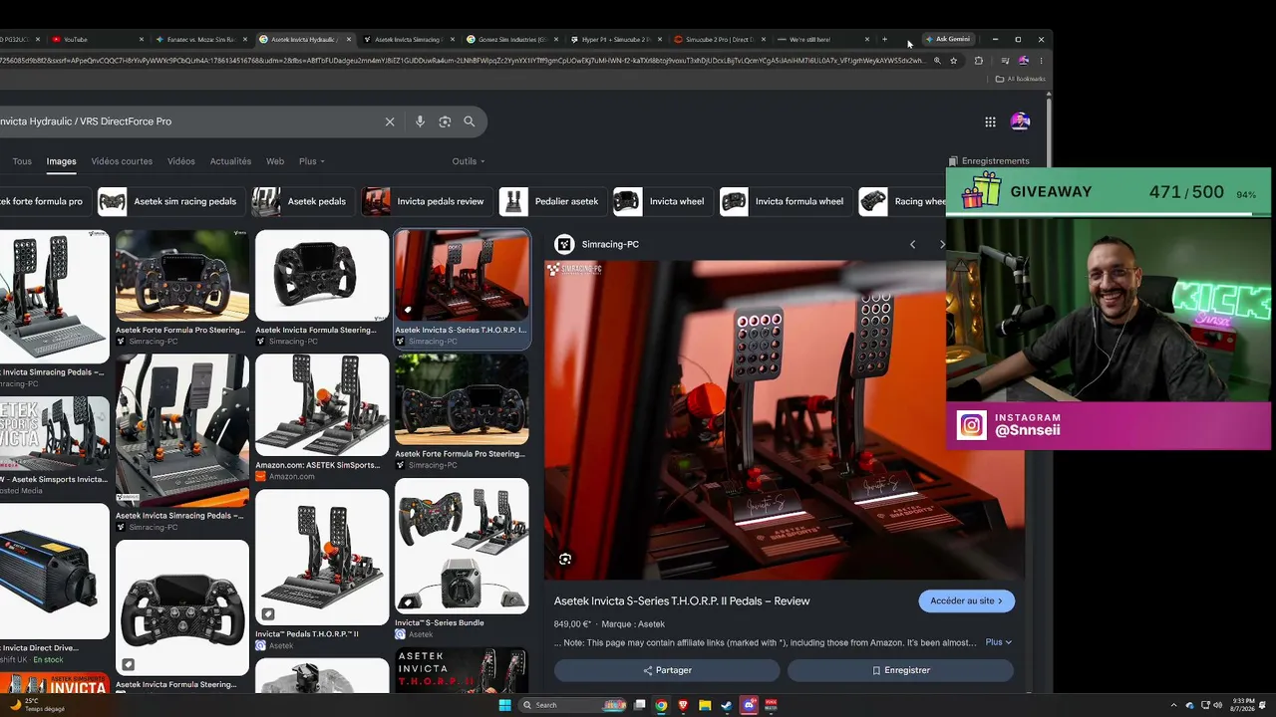The image size is (1276, 717).
Task: Filter by Invicta pedals review chip
Action: pyautogui.click(x=426, y=201)
